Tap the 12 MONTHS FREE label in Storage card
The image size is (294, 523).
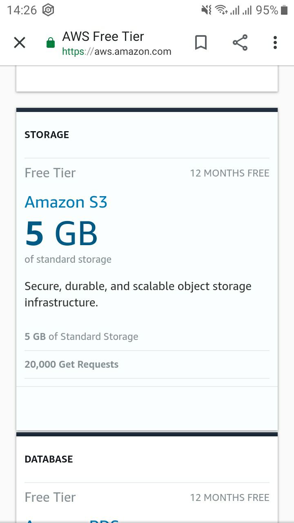229,173
